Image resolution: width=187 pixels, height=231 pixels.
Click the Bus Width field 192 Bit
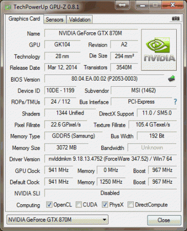click(157, 136)
